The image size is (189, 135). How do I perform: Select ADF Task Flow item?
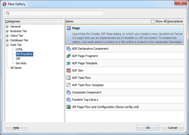[x=124, y=78]
